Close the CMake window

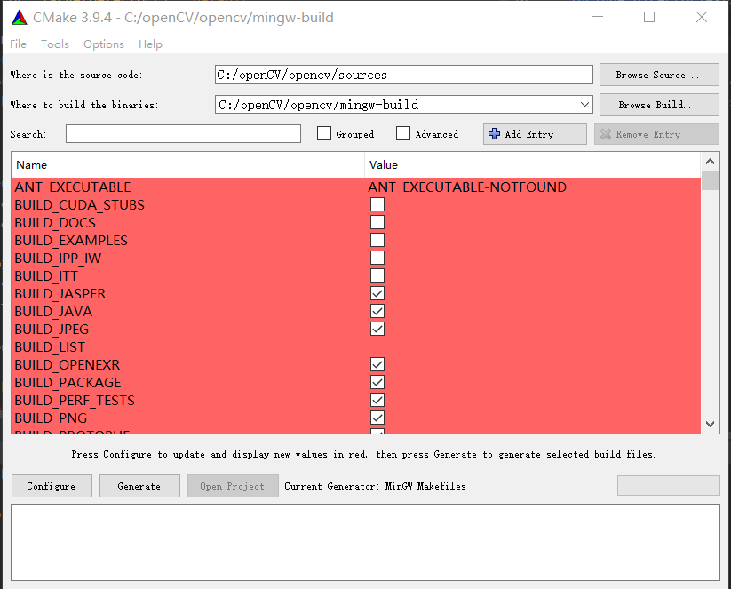[x=702, y=17]
